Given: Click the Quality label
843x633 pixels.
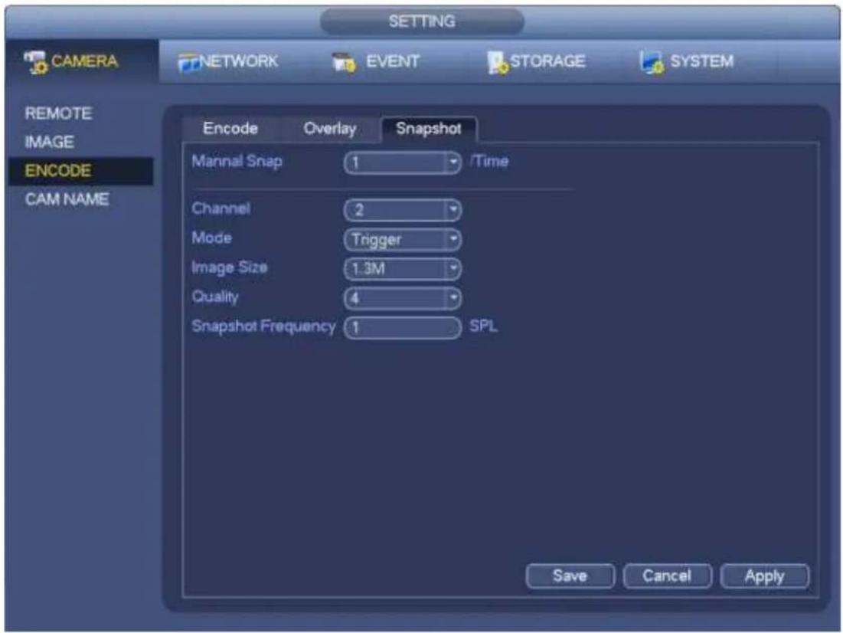Looking at the screenshot, I should coord(215,297).
